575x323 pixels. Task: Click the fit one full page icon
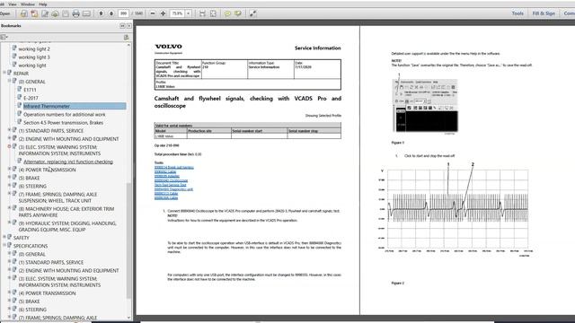coord(213,13)
